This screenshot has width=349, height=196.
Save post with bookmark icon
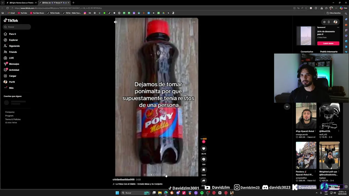coord(204,170)
